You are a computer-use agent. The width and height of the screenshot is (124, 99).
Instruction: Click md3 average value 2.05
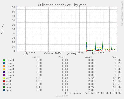click(91, 81)
